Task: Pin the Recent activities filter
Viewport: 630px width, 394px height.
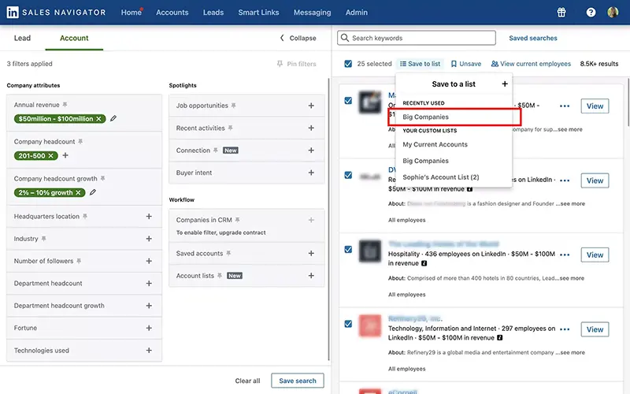Action: coord(230,128)
